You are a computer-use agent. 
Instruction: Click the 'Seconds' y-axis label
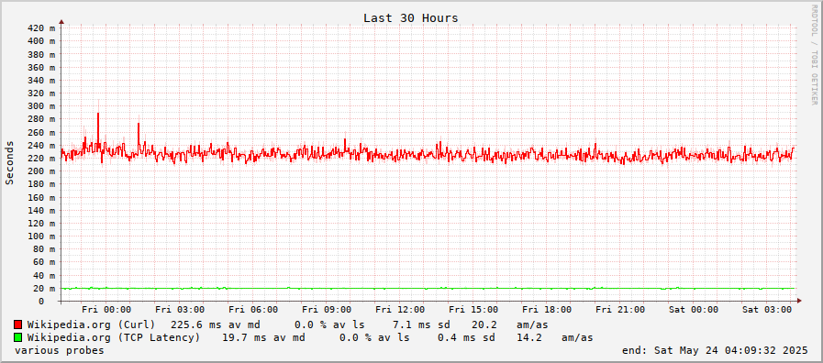pos(9,162)
